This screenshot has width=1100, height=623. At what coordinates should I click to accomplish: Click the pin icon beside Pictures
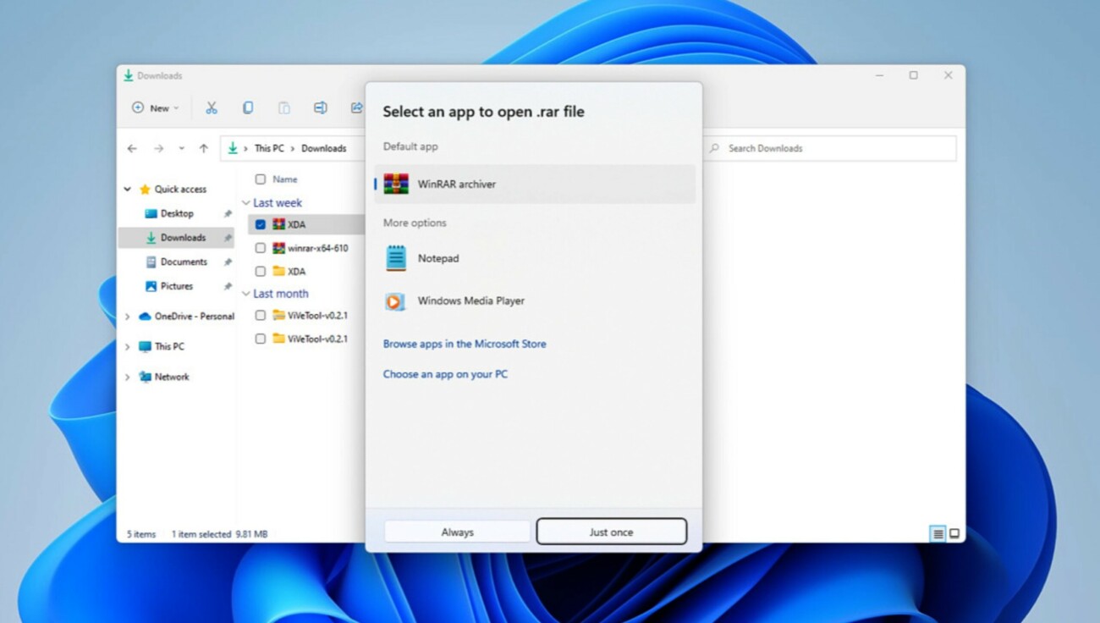click(228, 286)
